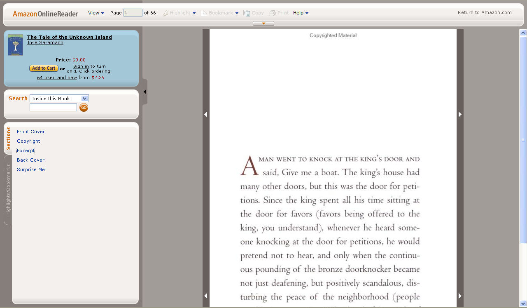Click the Highlight marker icon
This screenshot has height=308, width=527.
point(166,13)
